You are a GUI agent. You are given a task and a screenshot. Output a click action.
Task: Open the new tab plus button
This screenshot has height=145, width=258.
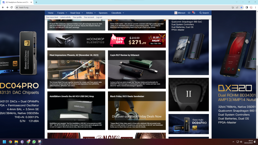(x=36, y=2)
